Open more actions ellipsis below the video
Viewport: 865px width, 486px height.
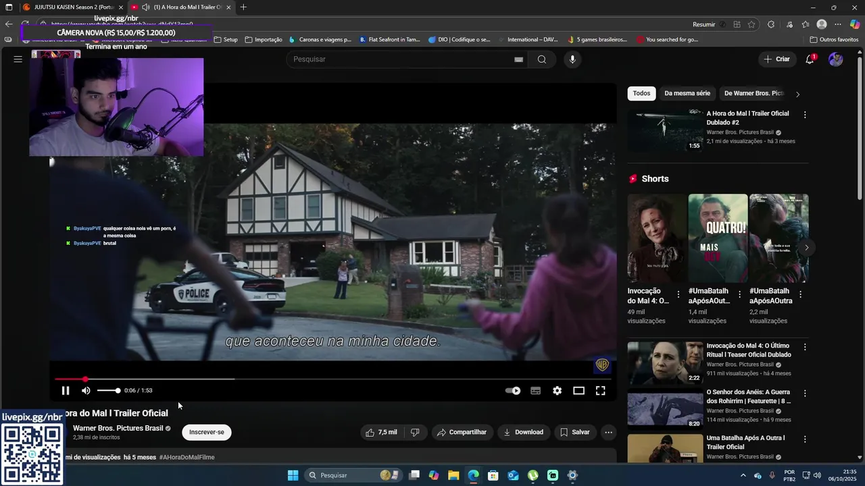pyautogui.click(x=608, y=432)
